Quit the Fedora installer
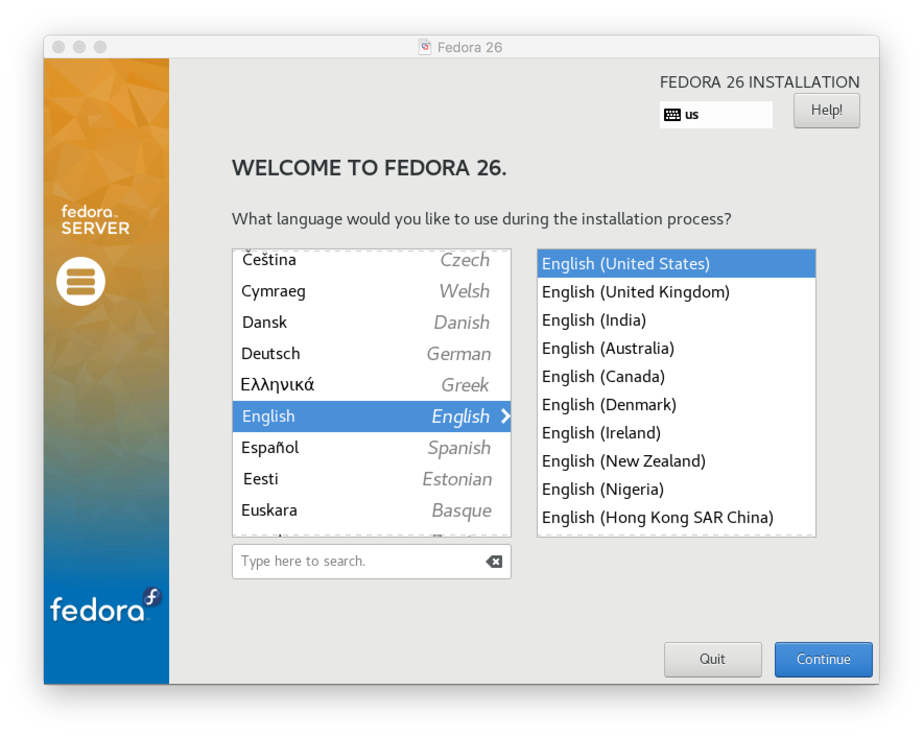 [x=713, y=659]
